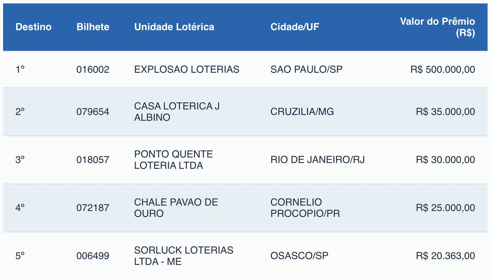Click the CORNELIO PROCOPIO/PR cell
This screenshot has height=280, width=491.
coord(305,208)
